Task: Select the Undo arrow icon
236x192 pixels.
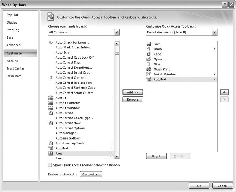Action: click(149, 49)
